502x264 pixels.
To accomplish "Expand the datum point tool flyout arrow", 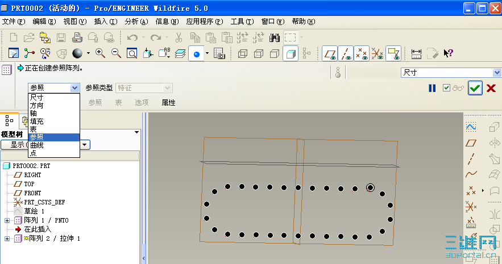I will 483,191.
